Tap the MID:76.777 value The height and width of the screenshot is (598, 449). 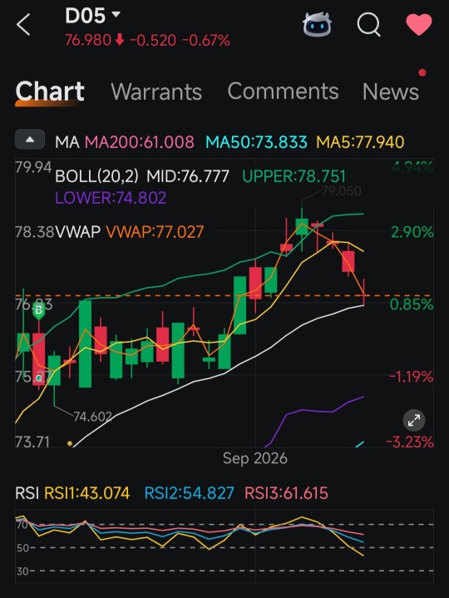coord(188,176)
